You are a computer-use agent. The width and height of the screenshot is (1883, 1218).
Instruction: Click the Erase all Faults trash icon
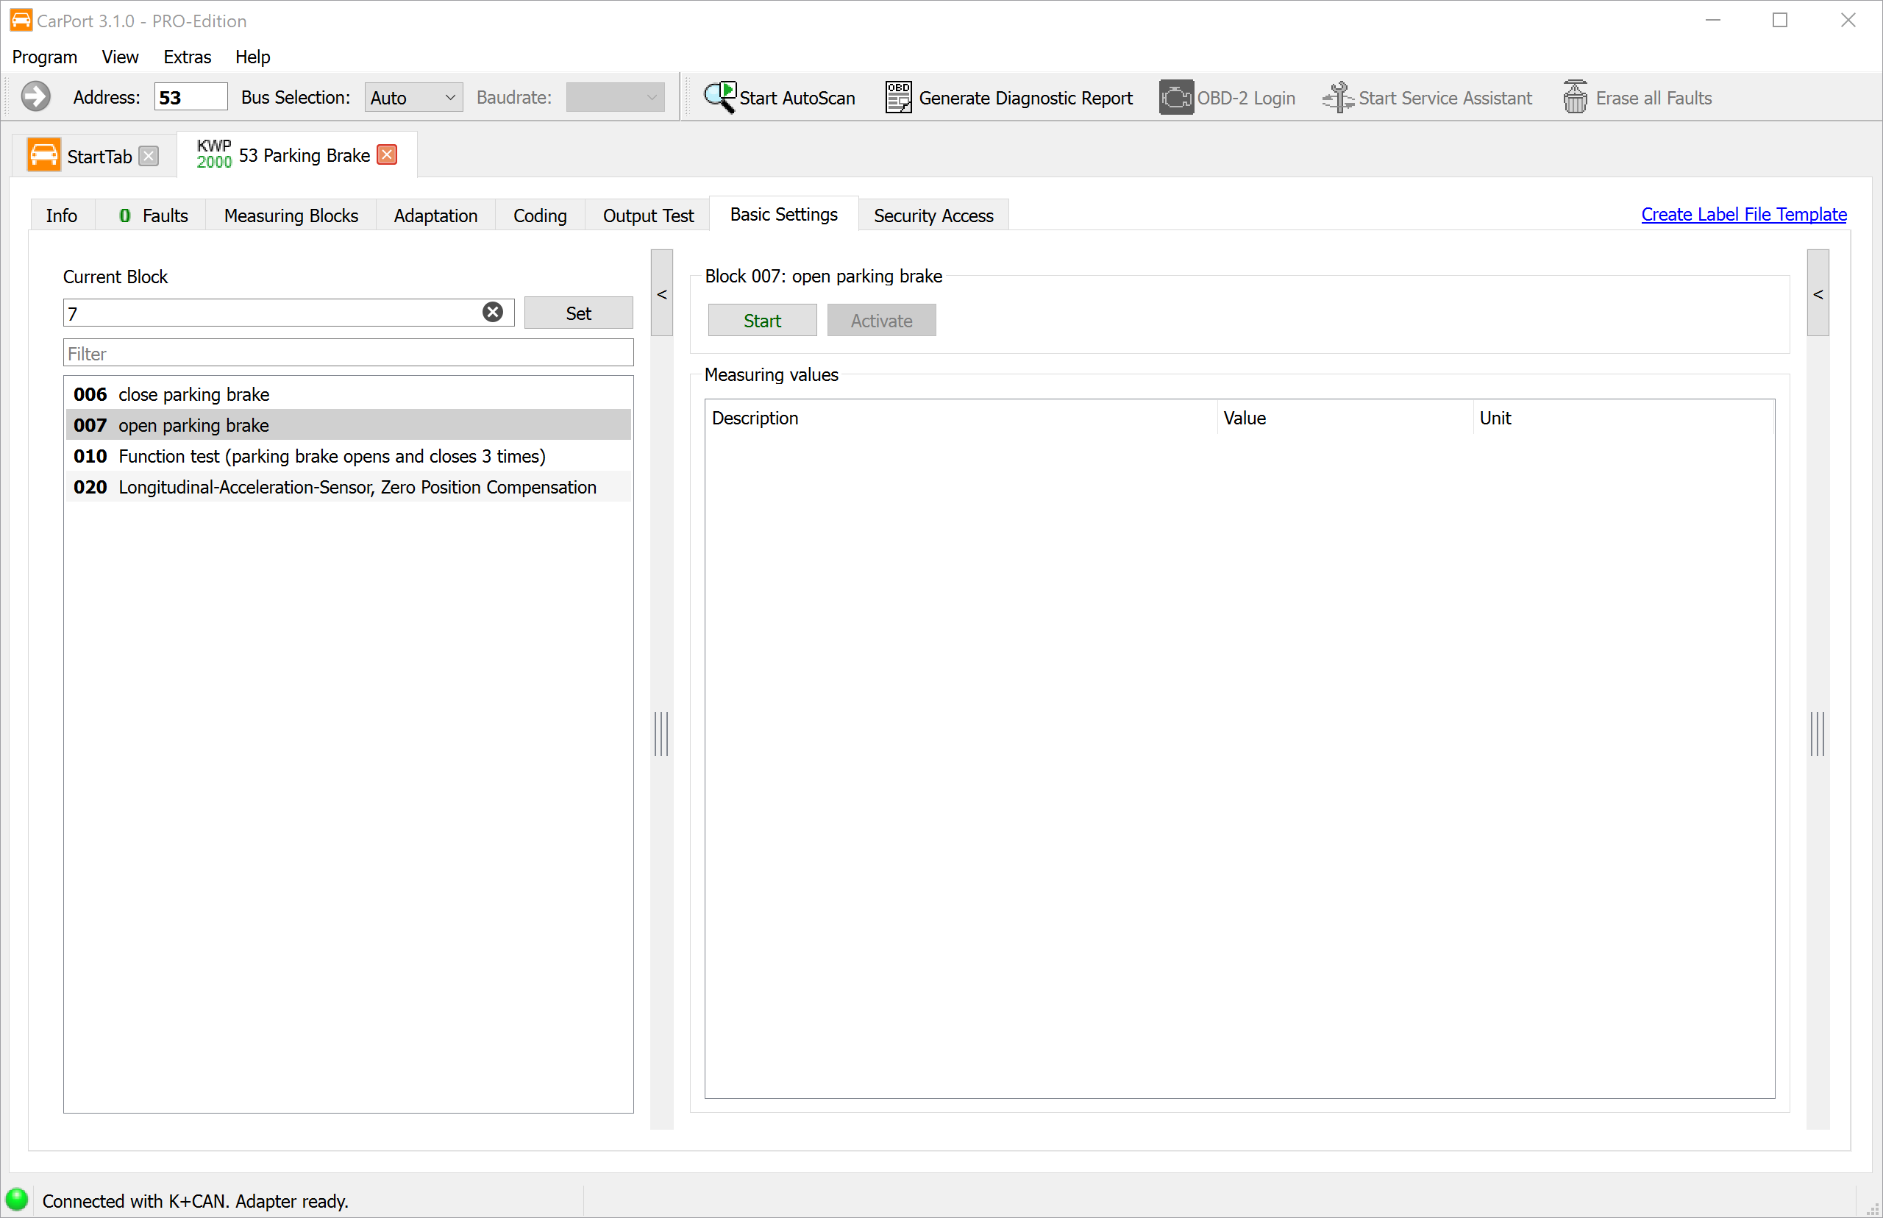1575,97
